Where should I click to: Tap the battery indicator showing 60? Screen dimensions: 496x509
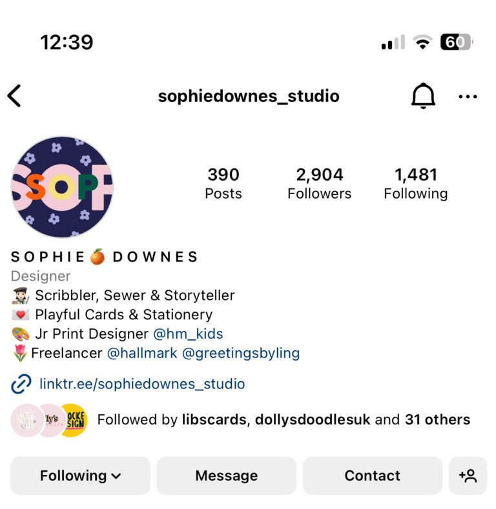[457, 42]
